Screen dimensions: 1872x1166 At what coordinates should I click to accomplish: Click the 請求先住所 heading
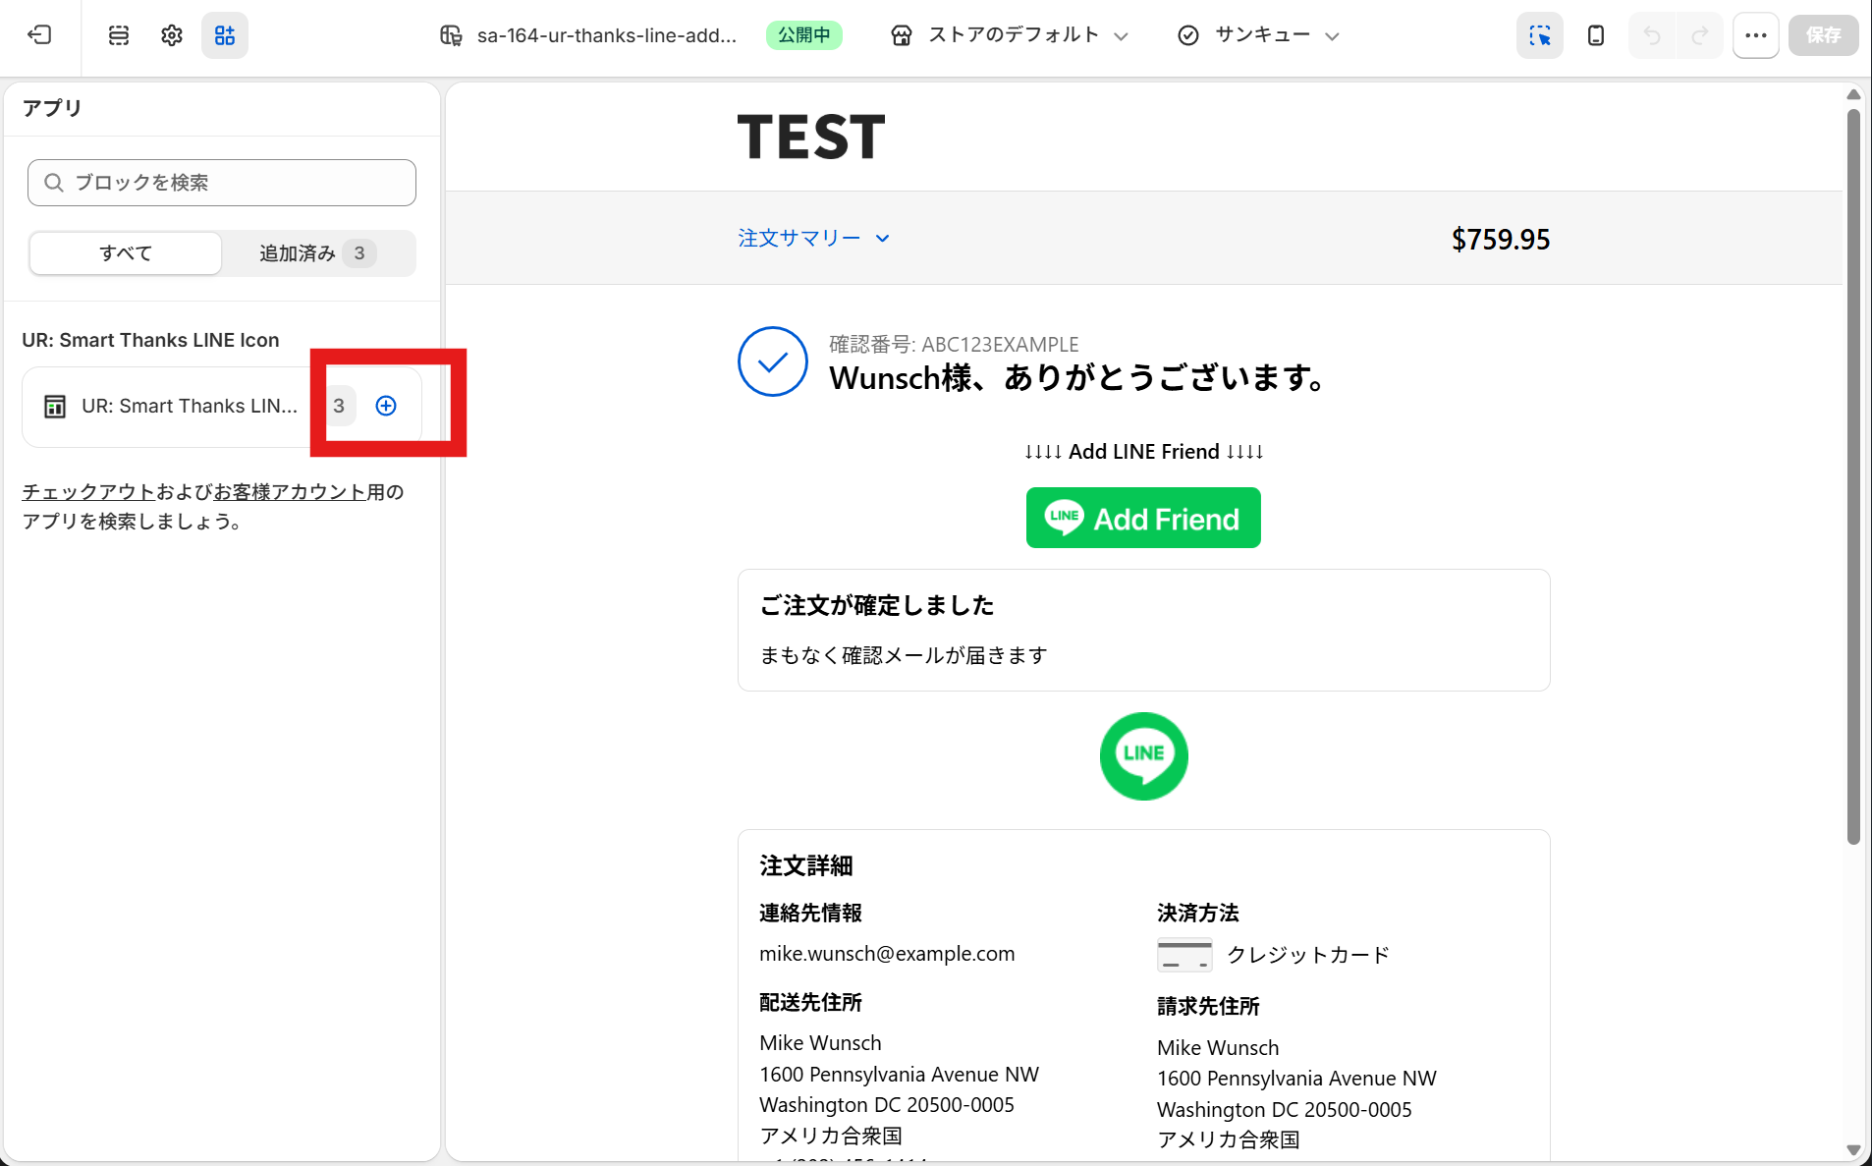point(1208,1007)
